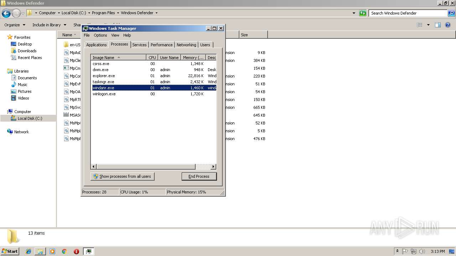Open recent pages dropdown beside navigation arrows
This screenshot has height=256, width=456.
23,14
